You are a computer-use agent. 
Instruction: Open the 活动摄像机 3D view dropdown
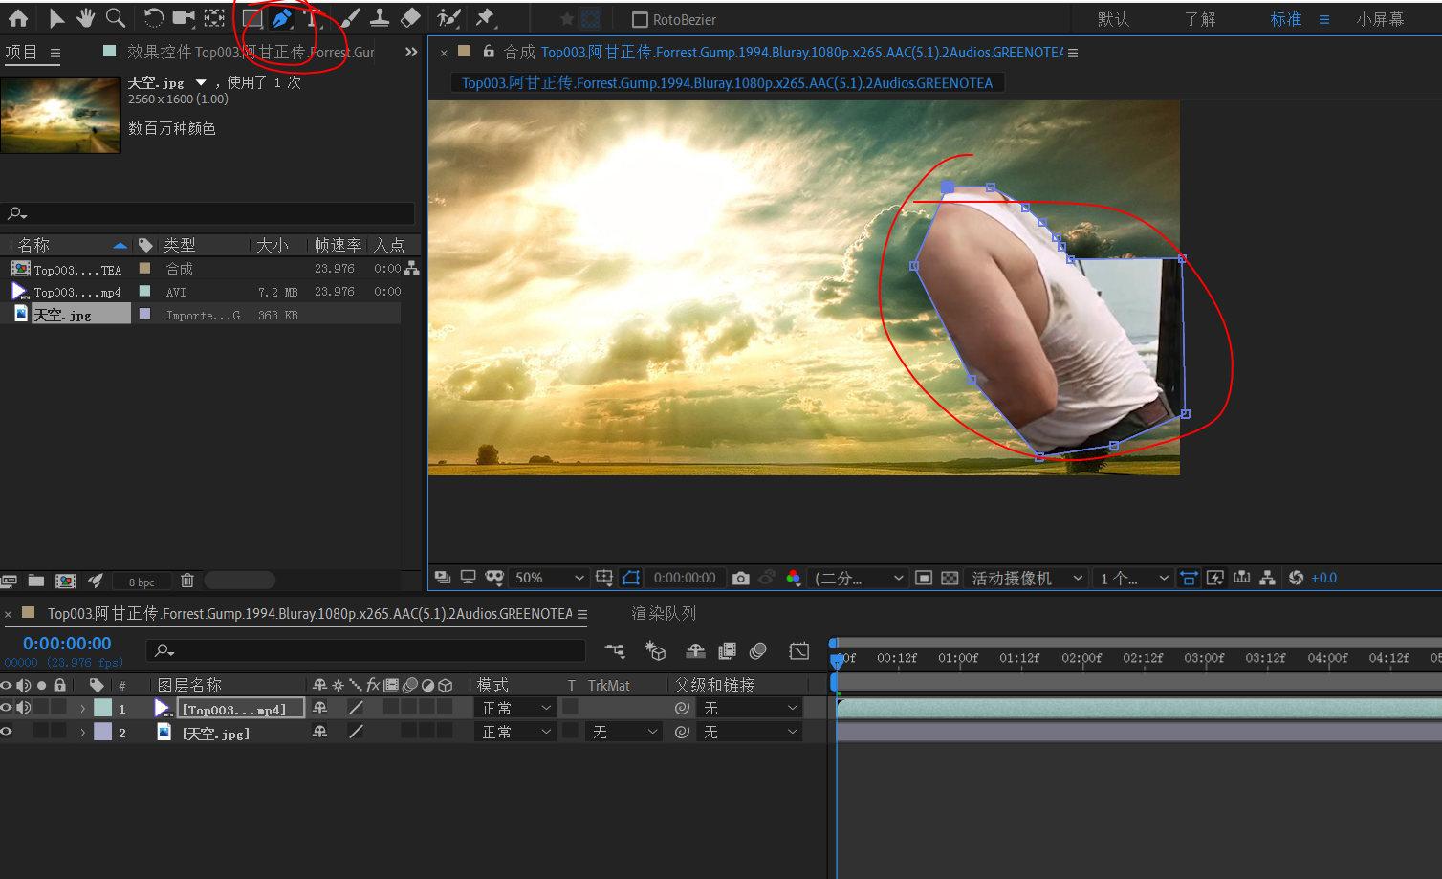pos(1027,578)
